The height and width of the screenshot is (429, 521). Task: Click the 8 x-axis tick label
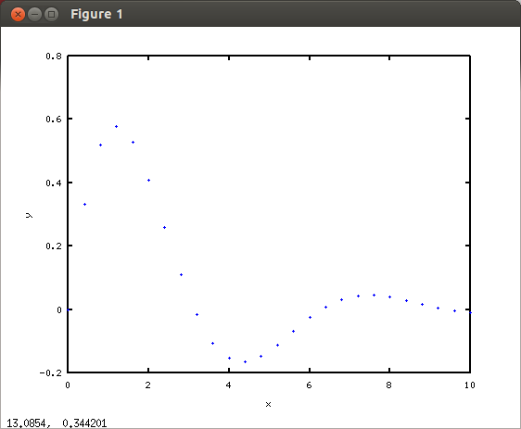pyautogui.click(x=388, y=385)
